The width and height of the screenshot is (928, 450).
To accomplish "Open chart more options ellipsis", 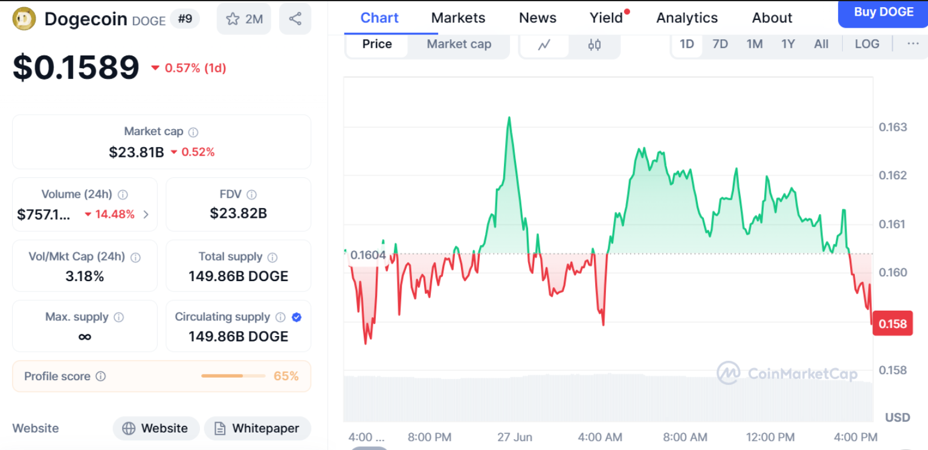I will (913, 44).
